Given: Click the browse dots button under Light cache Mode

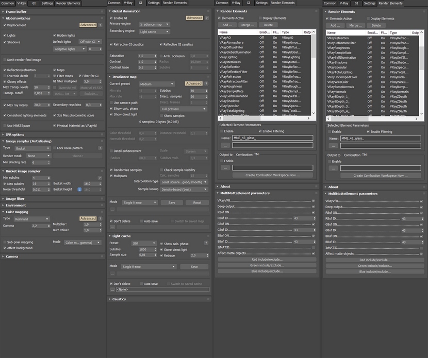Looking at the screenshot, I should pos(112,274).
